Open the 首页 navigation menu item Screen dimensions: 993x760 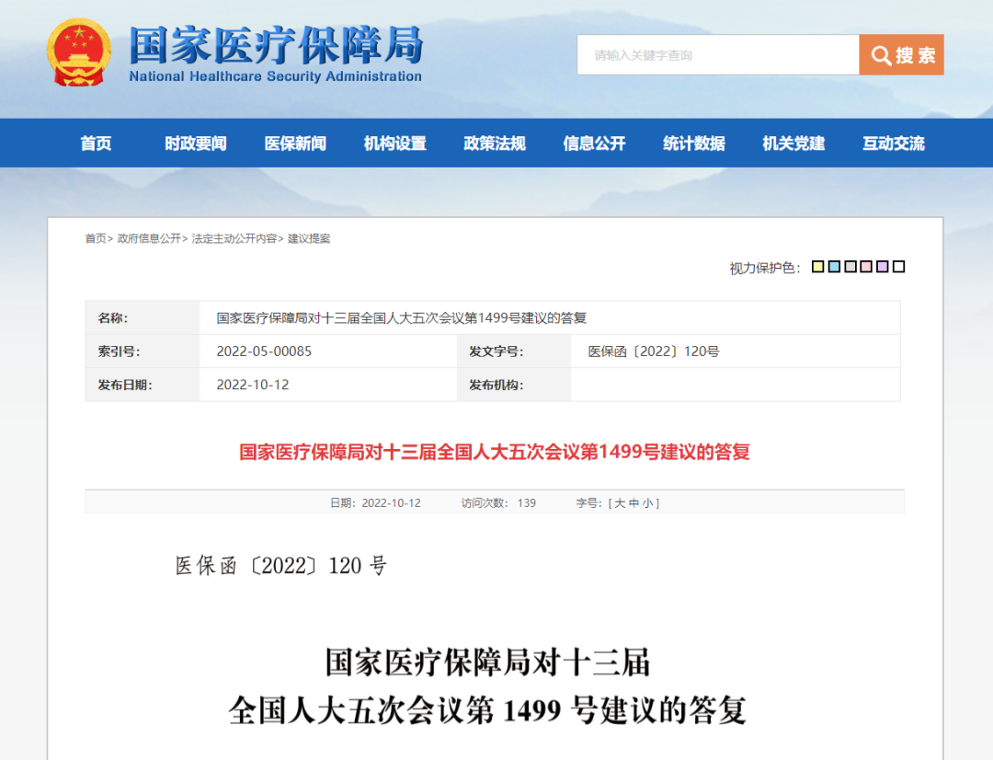point(96,144)
